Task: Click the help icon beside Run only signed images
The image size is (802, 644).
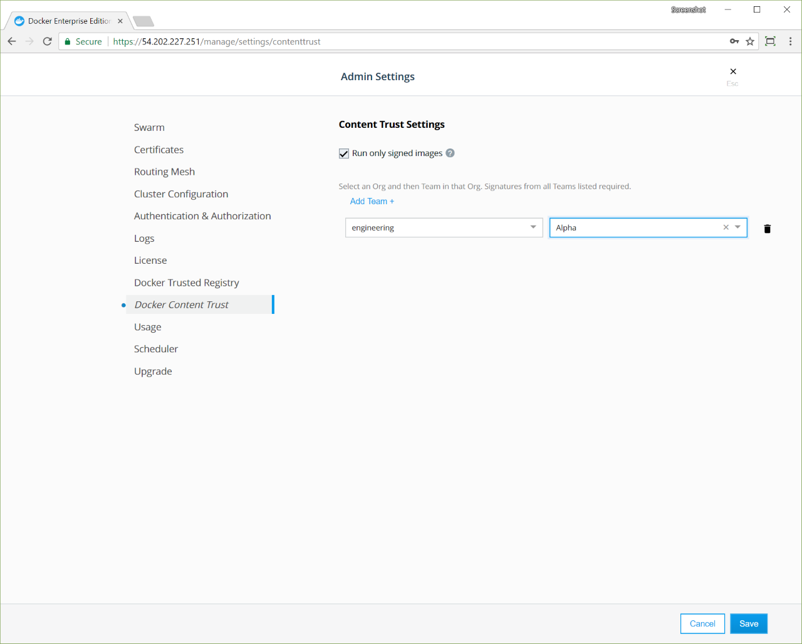Action: (x=450, y=153)
